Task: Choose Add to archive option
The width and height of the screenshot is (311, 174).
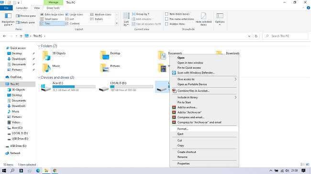Action: [204, 107]
